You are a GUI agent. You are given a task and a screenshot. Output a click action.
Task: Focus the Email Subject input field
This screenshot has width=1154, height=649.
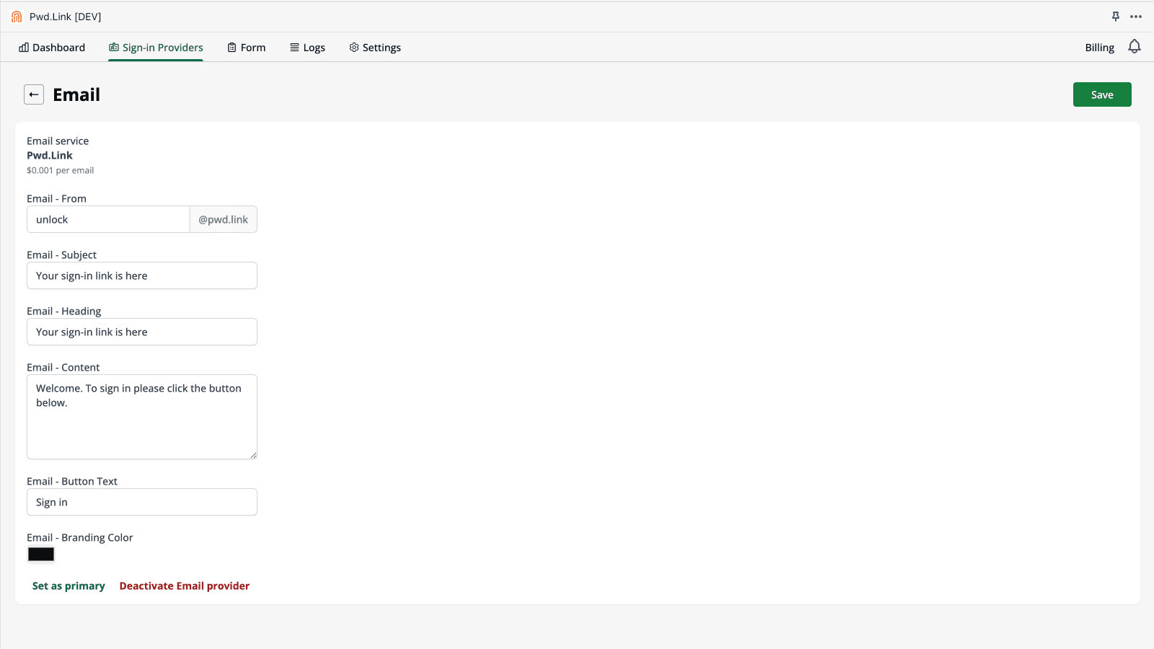pos(142,275)
